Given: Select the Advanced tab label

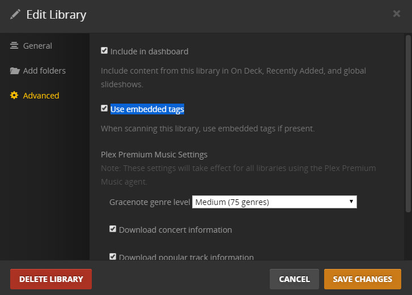Looking at the screenshot, I should pos(41,96).
